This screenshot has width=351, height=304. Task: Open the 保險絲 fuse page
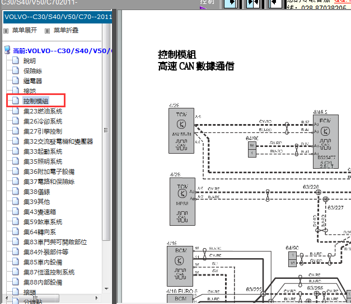(32, 71)
